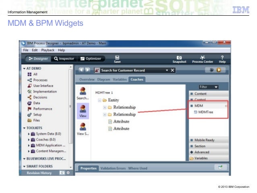Open the Where Used tab
This screenshot has height=193, width=257.
tap(138, 168)
